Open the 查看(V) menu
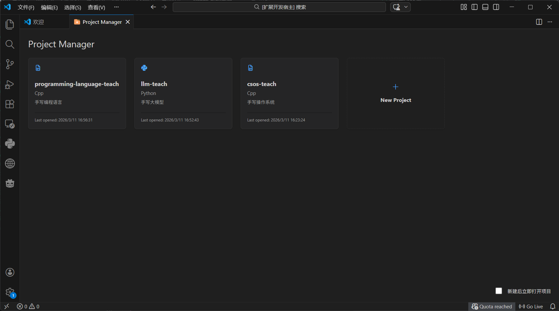The image size is (559, 311). (x=96, y=7)
